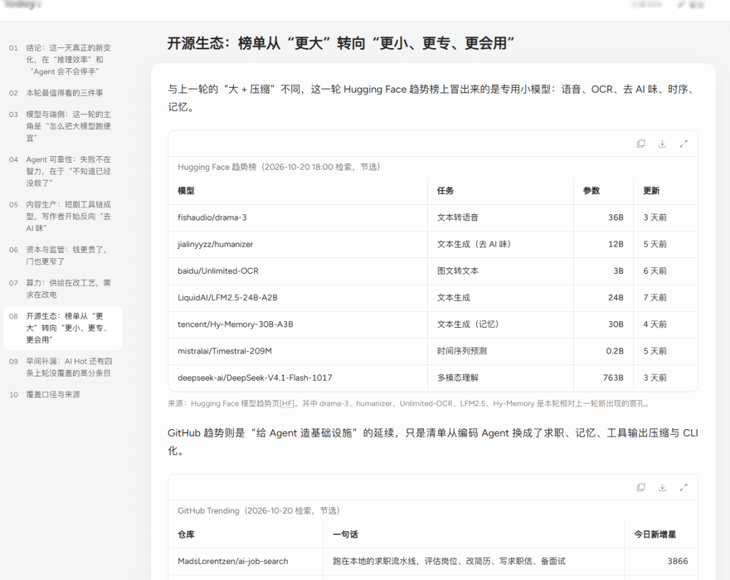Select the fishaudio/drama-3 model cell

coord(298,218)
